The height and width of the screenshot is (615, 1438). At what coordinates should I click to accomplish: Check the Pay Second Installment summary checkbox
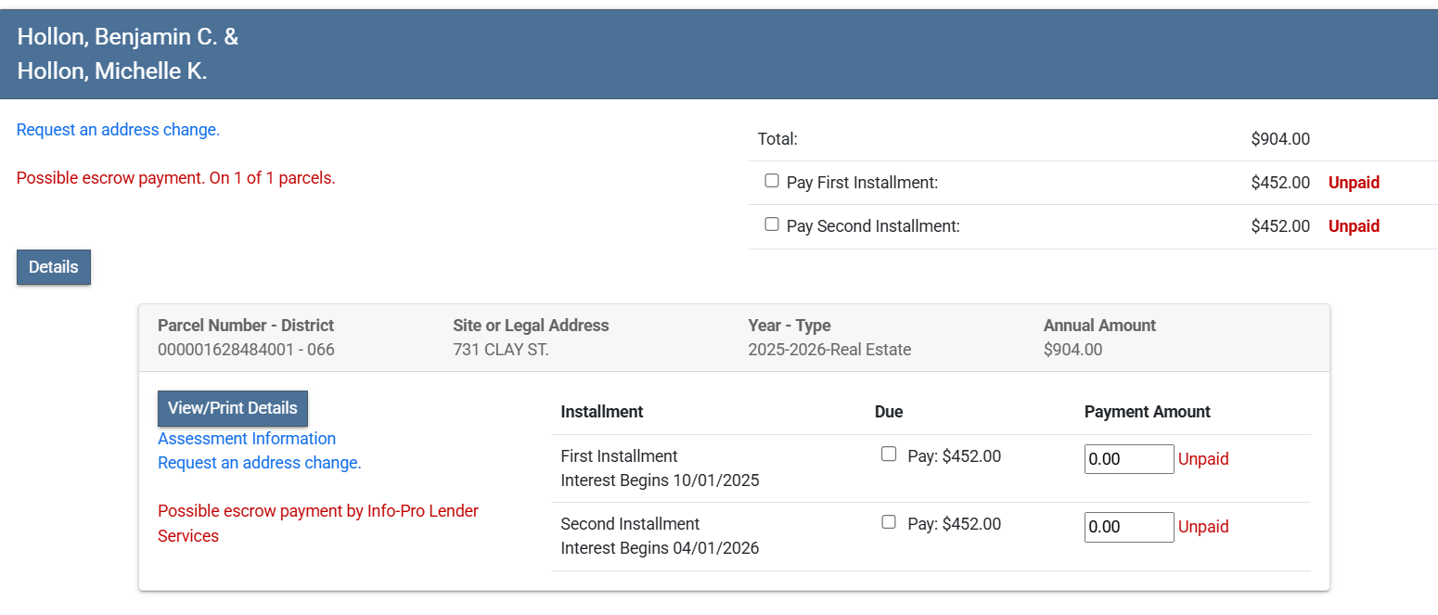(x=772, y=224)
